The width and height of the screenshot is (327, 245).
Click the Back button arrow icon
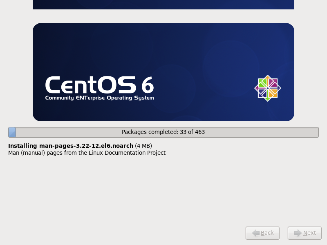(256, 233)
